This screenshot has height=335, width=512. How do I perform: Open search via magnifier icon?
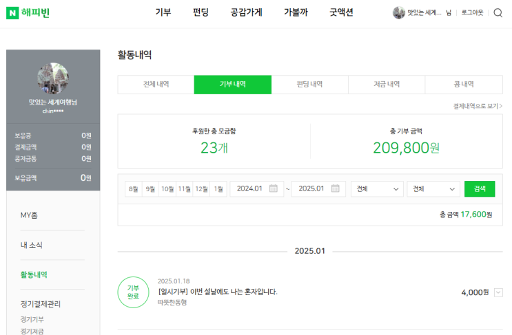(498, 13)
